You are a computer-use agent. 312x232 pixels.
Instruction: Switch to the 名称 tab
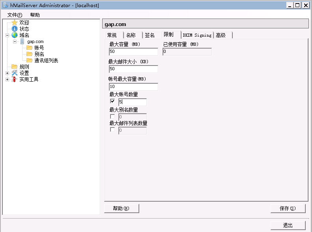point(133,35)
